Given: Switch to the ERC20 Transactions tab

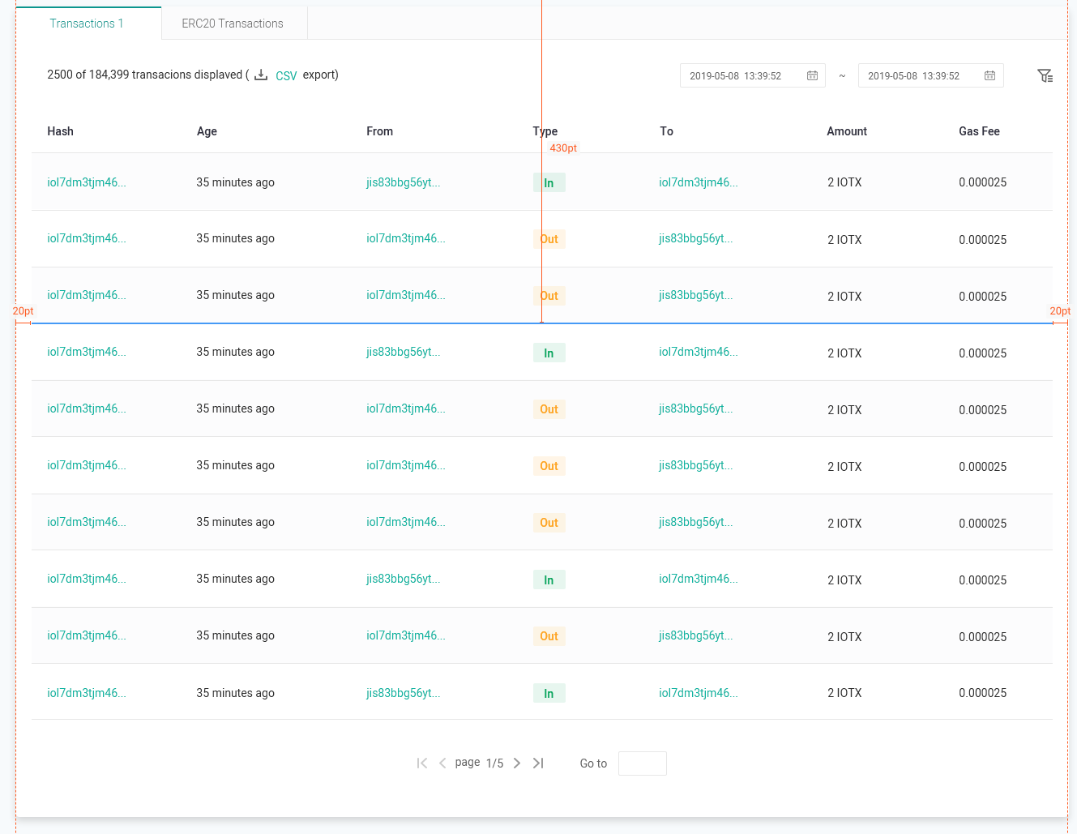Looking at the screenshot, I should pos(234,24).
